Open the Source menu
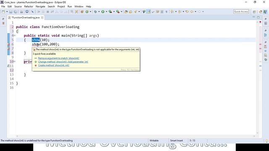Screen dimensions: 269x151 pyautogui.click(x=18, y=7)
